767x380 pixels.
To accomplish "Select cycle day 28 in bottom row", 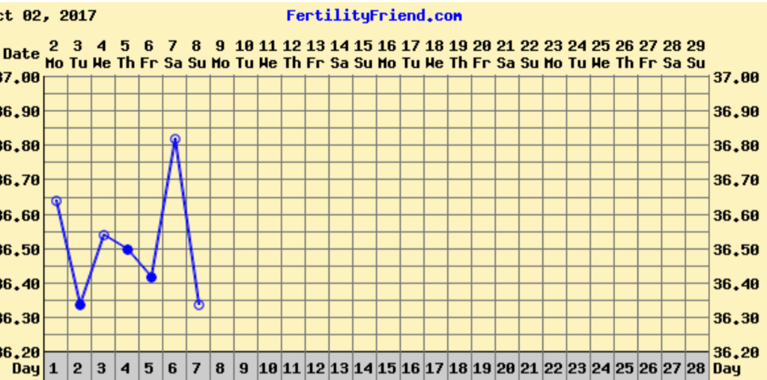I will (x=696, y=368).
